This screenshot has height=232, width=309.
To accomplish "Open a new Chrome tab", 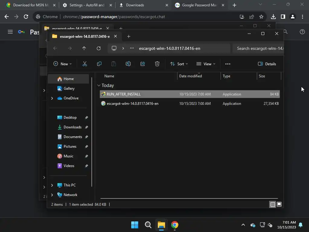I will pos(234,5).
